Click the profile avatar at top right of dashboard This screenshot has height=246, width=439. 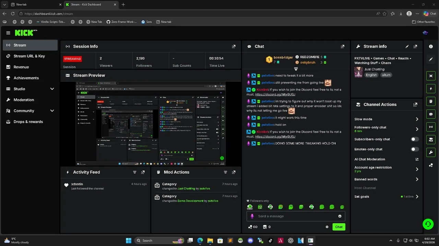425,33
